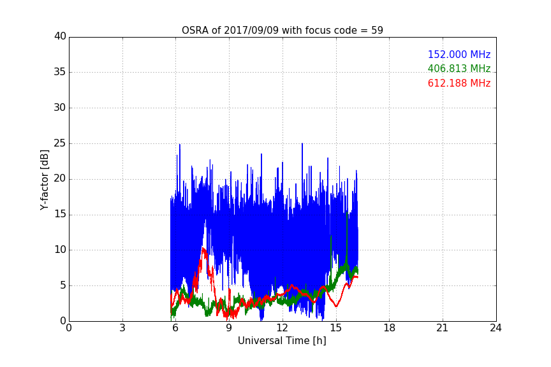
Task: Click the y-axis tick label 10
Action: tap(60, 250)
